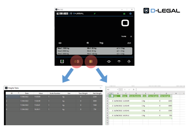Close the scale application window
The width and height of the screenshot is (189, 133).
point(132,10)
